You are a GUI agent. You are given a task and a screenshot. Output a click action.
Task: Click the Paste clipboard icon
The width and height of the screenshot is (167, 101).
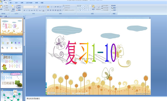(x=1, y=7)
